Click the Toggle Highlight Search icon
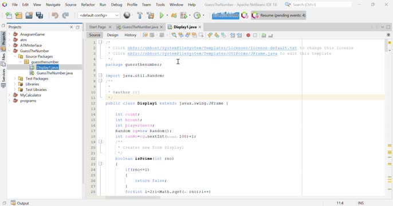This screenshot has height=206, width=393. [x=194, y=35]
